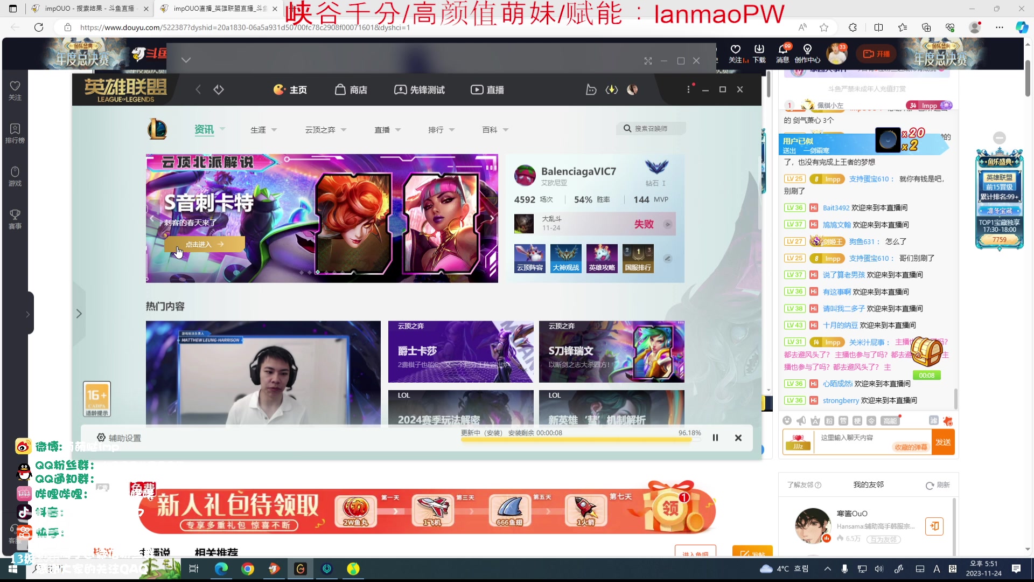This screenshot has height=582, width=1034.
Task: Click 排行榜 rankings icon in the sidebar
Action: (15, 131)
